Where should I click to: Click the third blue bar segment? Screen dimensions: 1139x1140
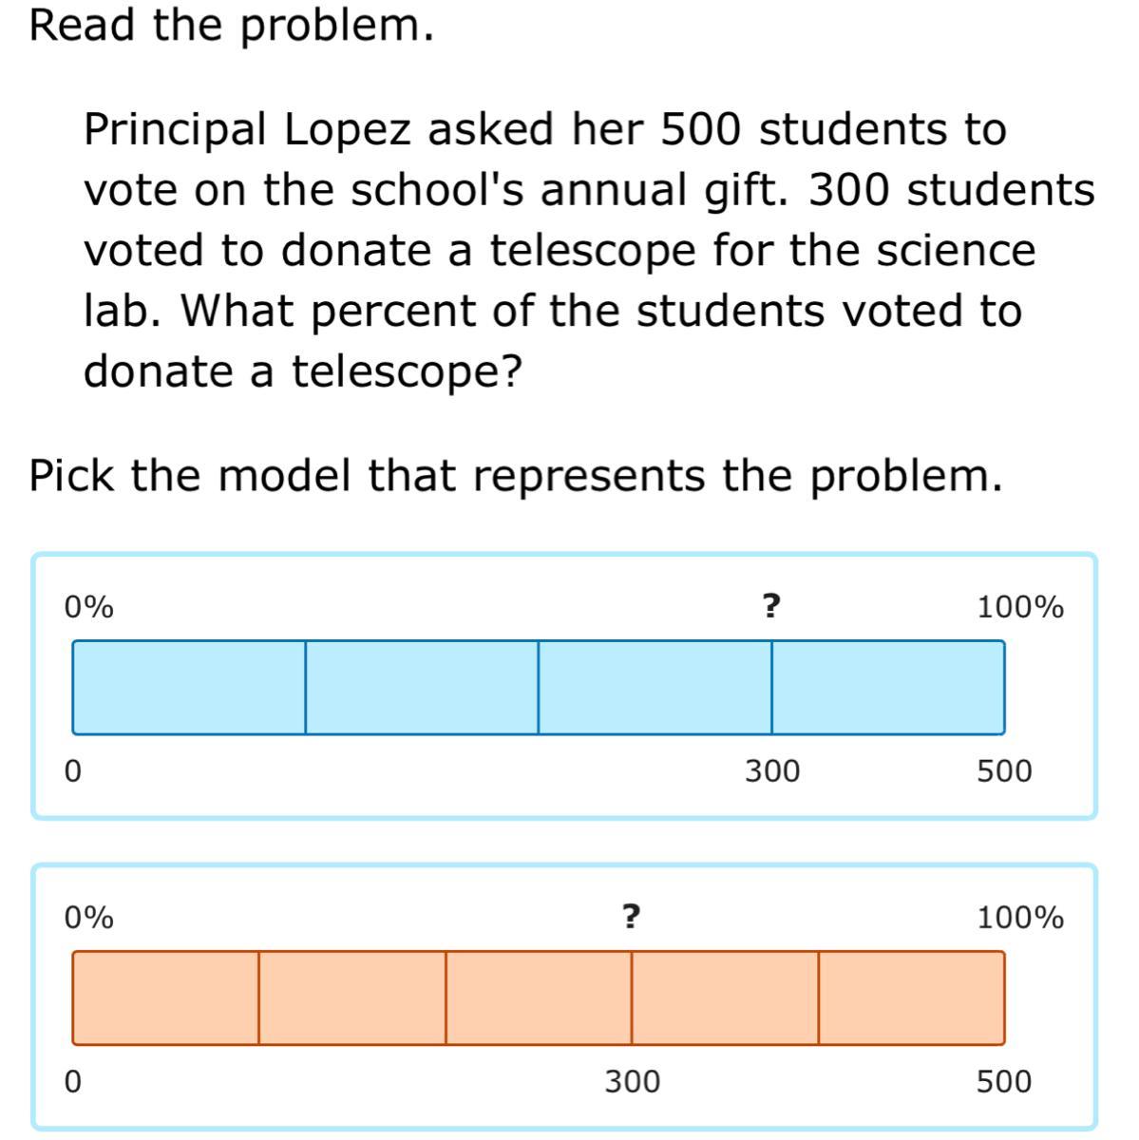(x=655, y=687)
